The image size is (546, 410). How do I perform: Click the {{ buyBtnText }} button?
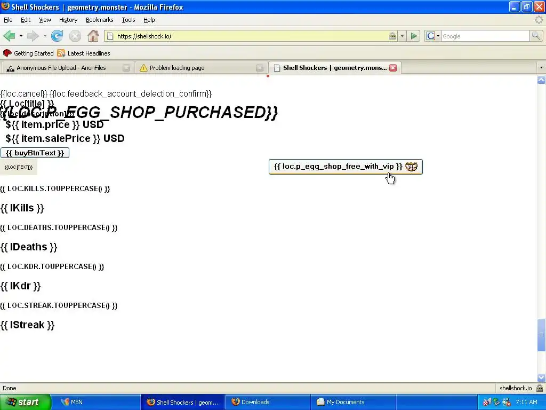35,153
